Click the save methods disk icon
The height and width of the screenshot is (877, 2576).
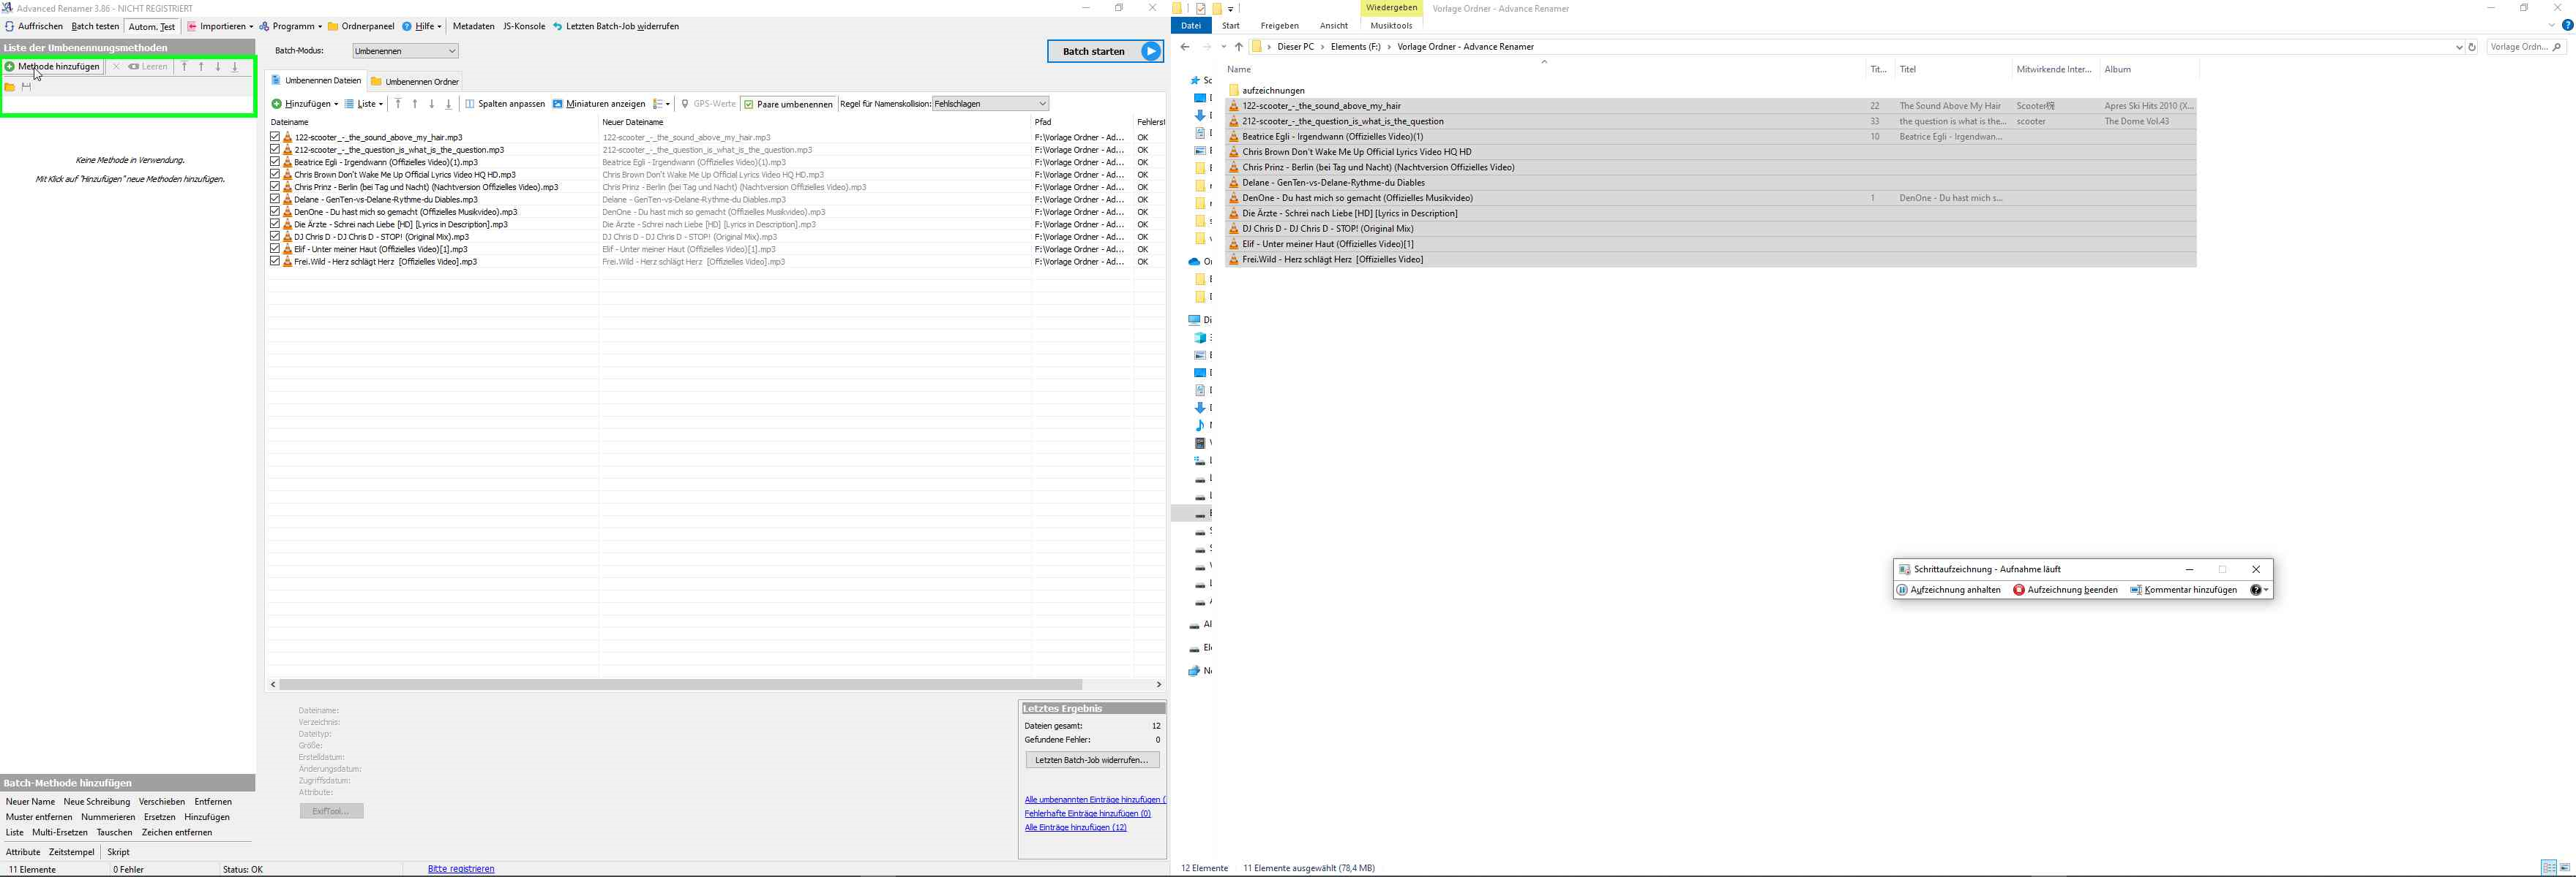click(26, 87)
